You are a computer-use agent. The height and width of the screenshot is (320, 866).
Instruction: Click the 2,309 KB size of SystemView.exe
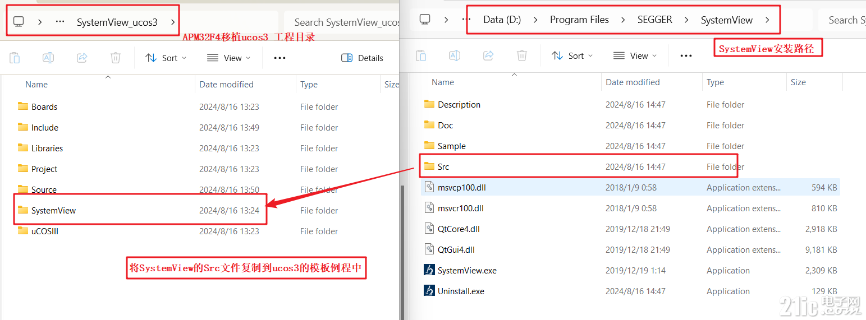pos(820,270)
